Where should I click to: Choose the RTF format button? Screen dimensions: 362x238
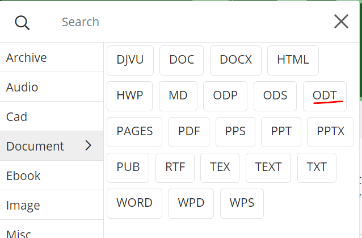175,168
